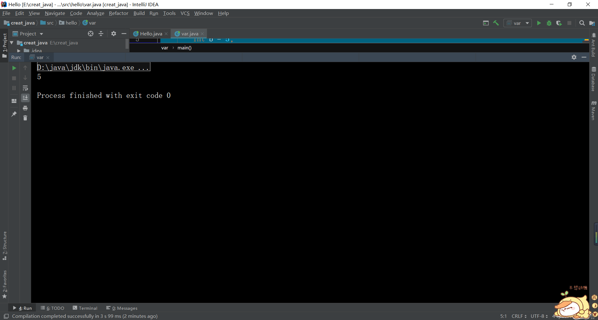Click main() in editor breadcrumbs

(x=184, y=48)
